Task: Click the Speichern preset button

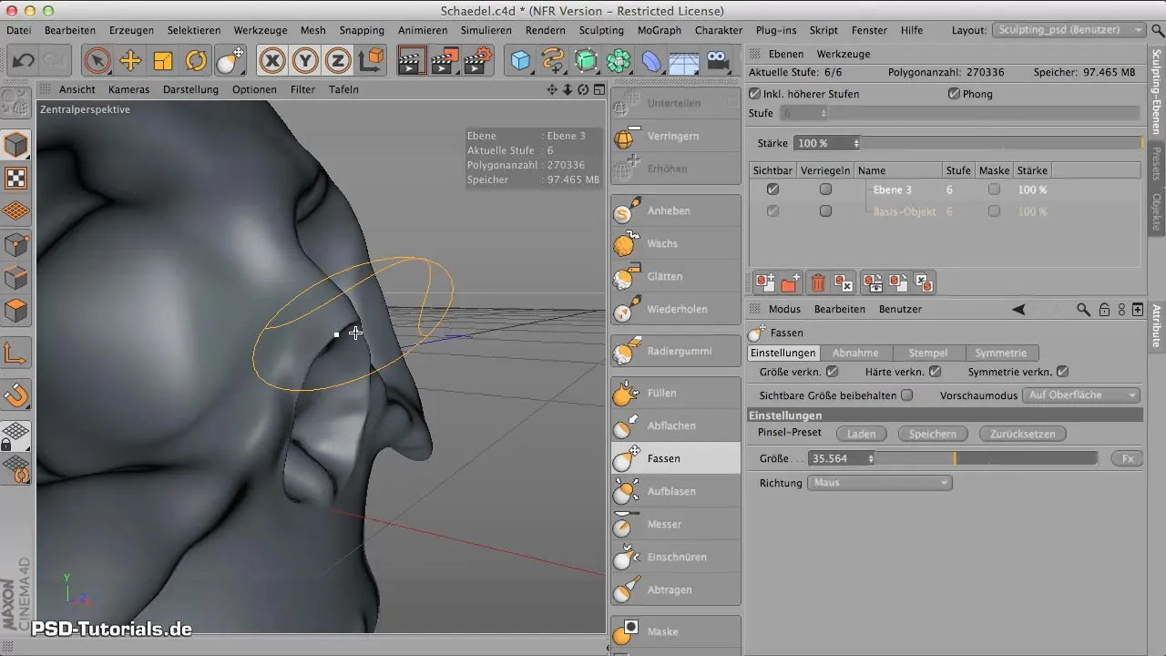Action: (931, 434)
